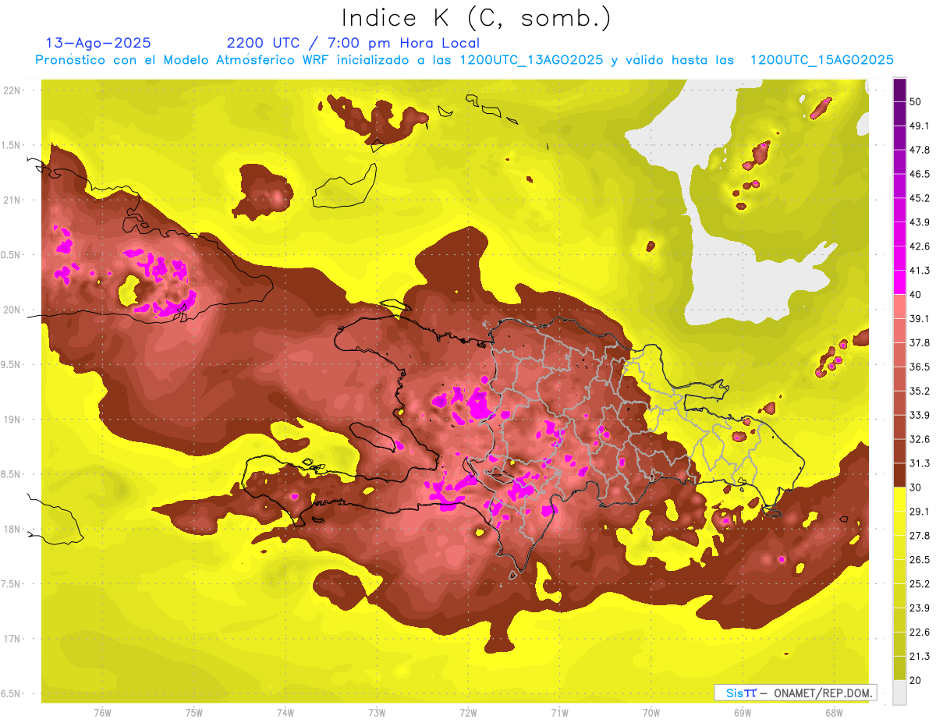
Task: Click the legend value 43.9
Action: pos(920,222)
